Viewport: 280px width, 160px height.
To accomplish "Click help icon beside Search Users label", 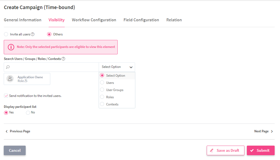I will tap(63, 59).
